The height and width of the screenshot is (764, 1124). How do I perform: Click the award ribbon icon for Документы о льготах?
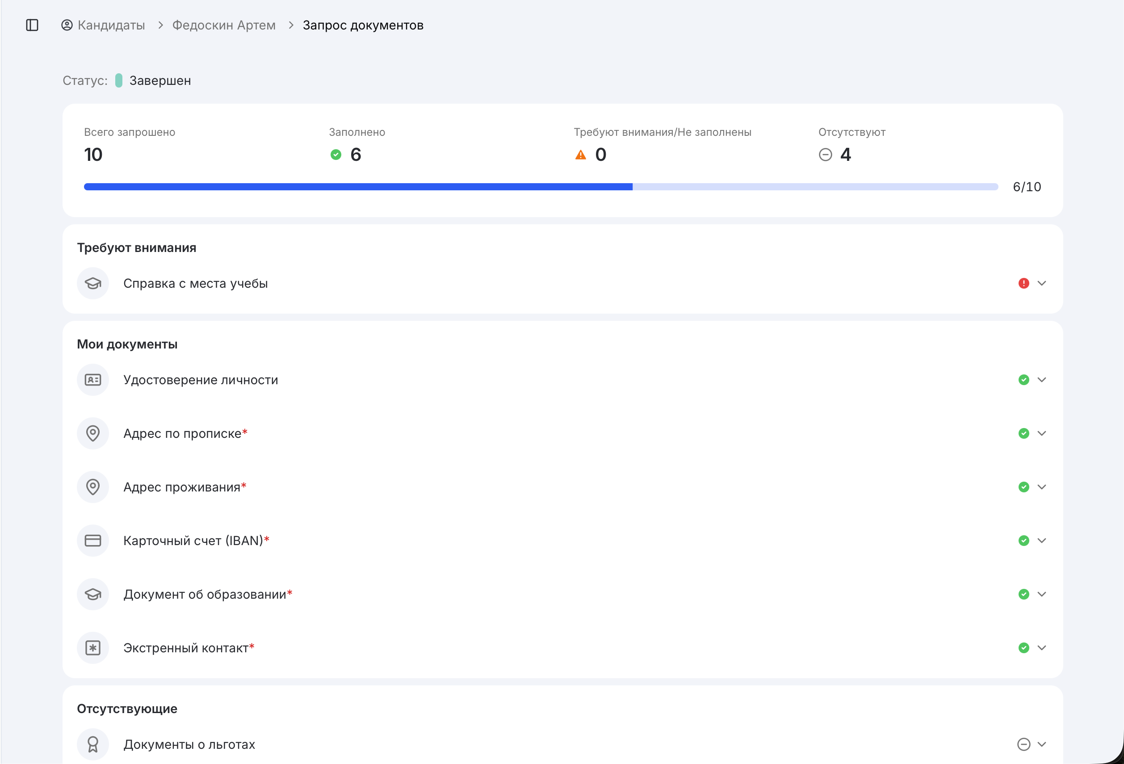pyautogui.click(x=93, y=745)
